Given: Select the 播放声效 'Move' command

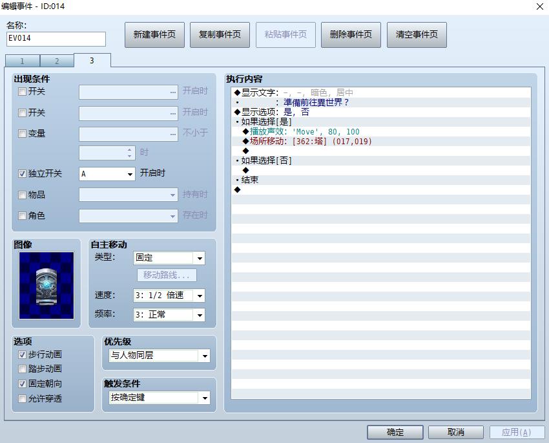Looking at the screenshot, I should pos(381,132).
